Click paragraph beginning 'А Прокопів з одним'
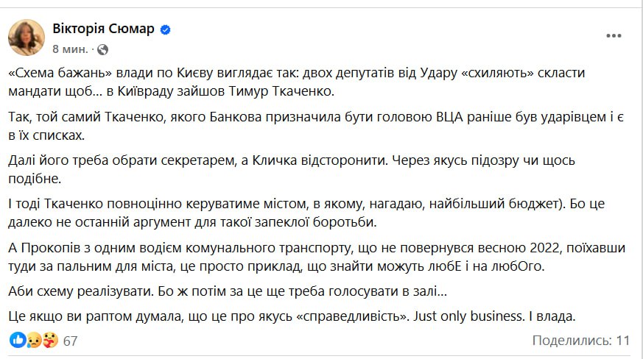 click(x=317, y=257)
